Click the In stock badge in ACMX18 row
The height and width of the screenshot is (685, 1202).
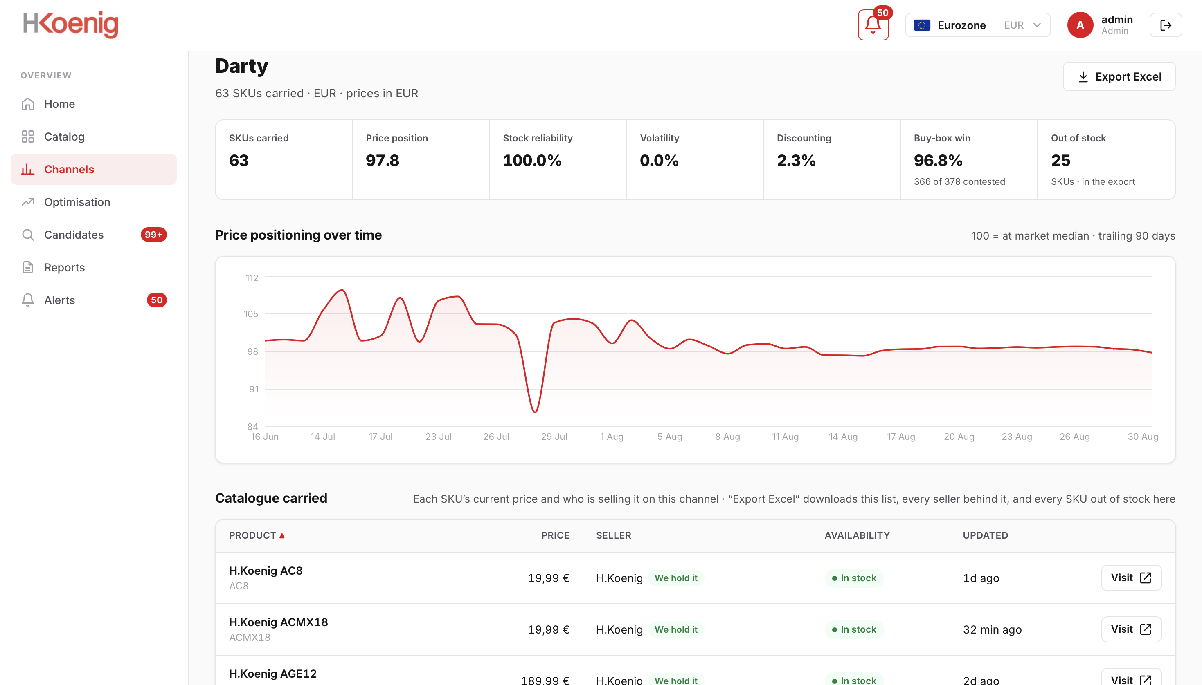coord(853,629)
